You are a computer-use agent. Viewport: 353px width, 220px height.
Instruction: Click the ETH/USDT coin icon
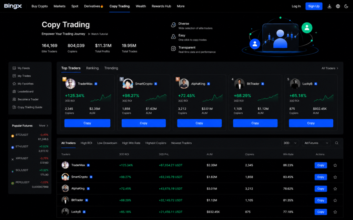click(x=13, y=147)
